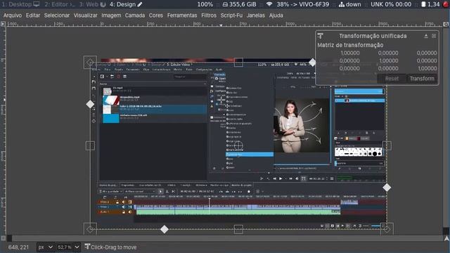The width and height of the screenshot is (450, 253).
Task: Open the Arquivo menu
Action: (x=13, y=15)
